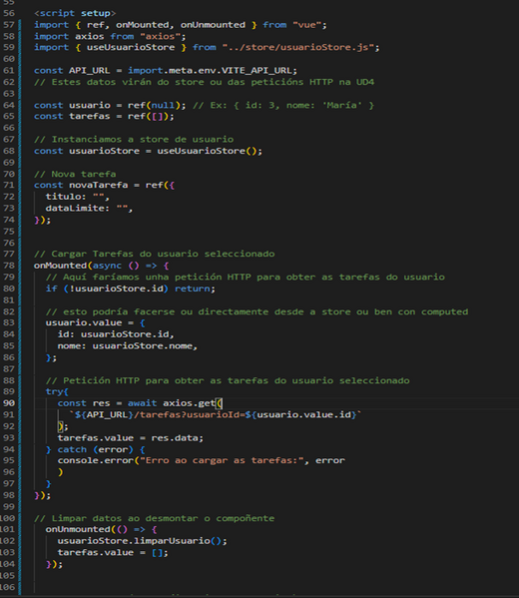Click the highlighted opening parenthesis on line 90

click(219, 403)
